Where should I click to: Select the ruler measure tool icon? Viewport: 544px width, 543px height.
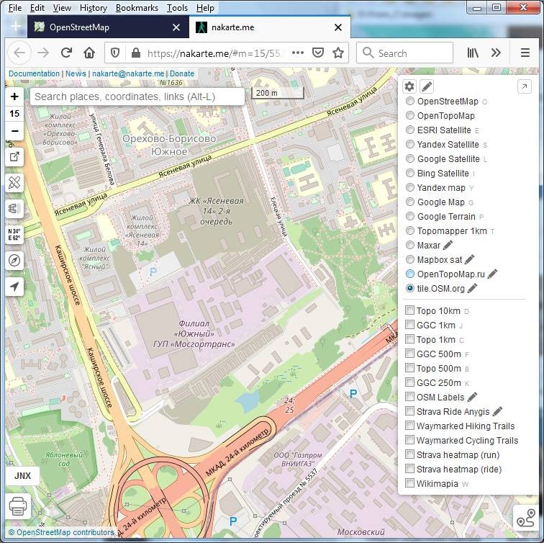[x=14, y=183]
